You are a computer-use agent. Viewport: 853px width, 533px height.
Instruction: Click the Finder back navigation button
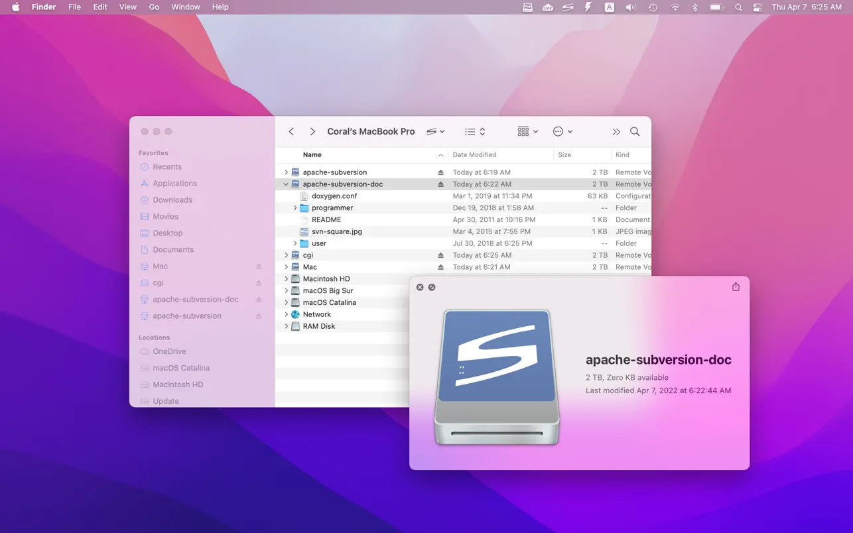click(291, 131)
